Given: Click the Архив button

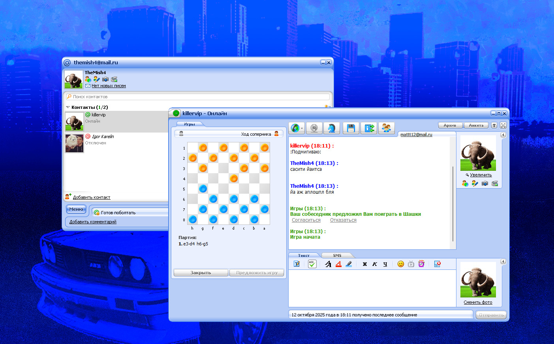Looking at the screenshot, I should coord(450,125).
